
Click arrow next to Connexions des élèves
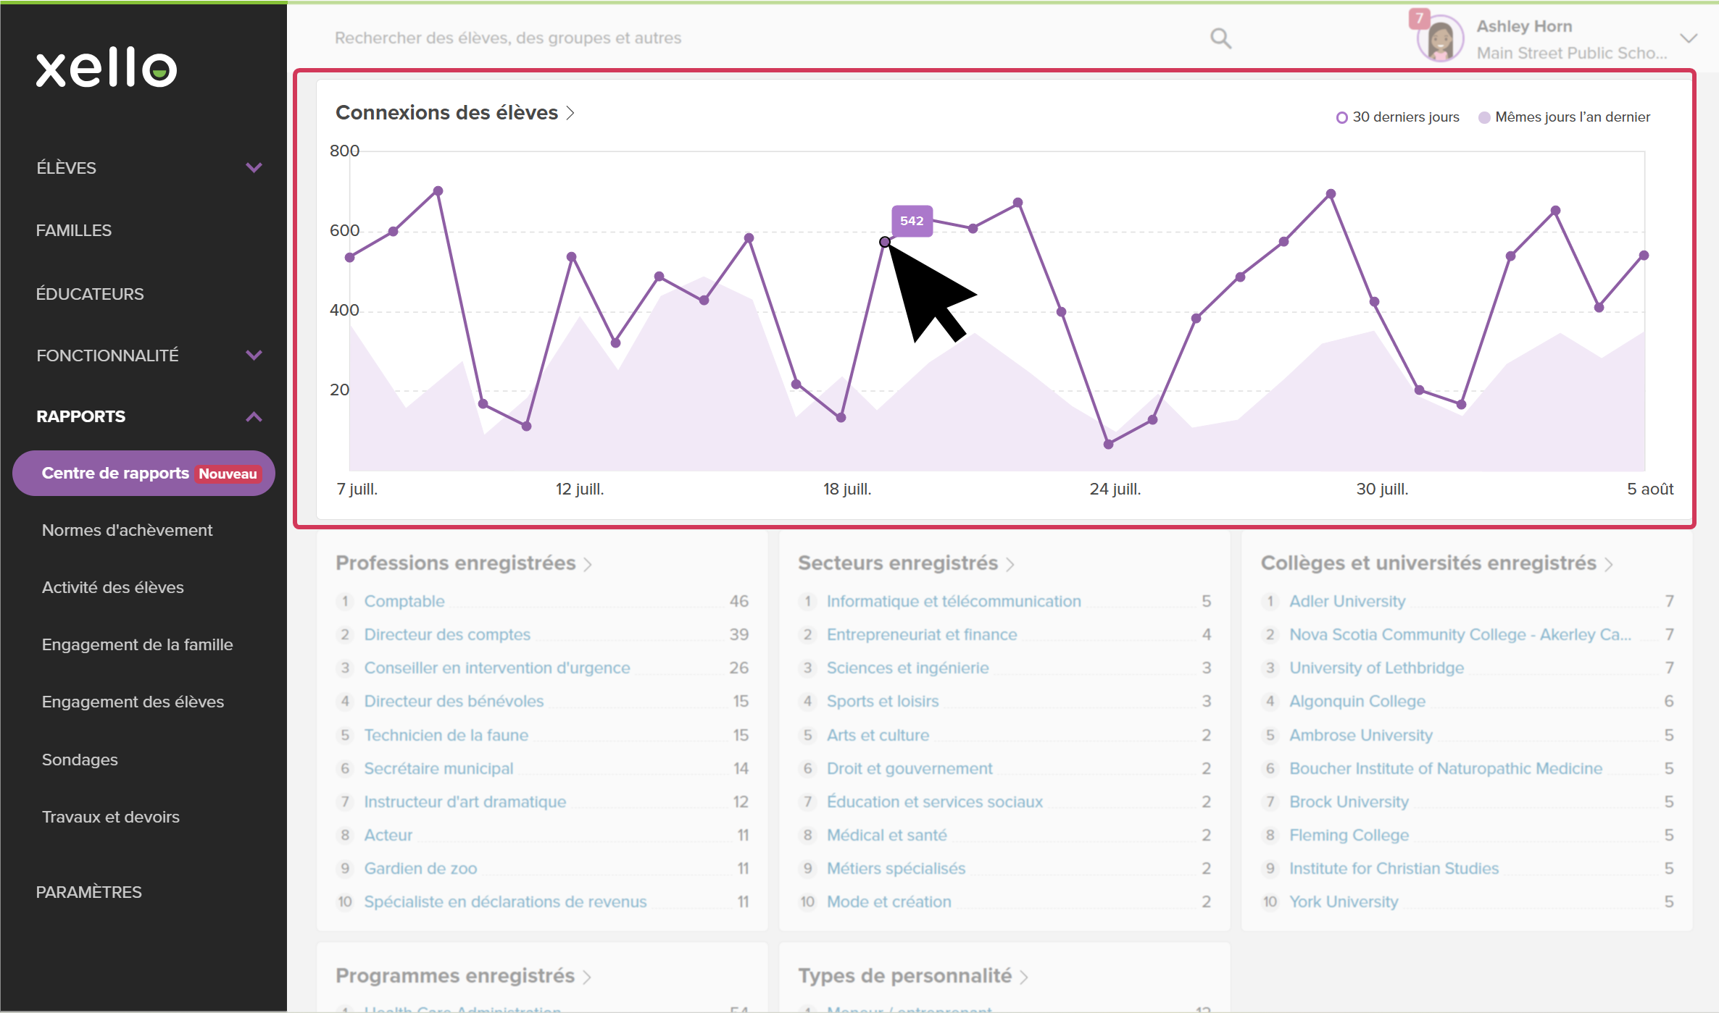coord(570,113)
